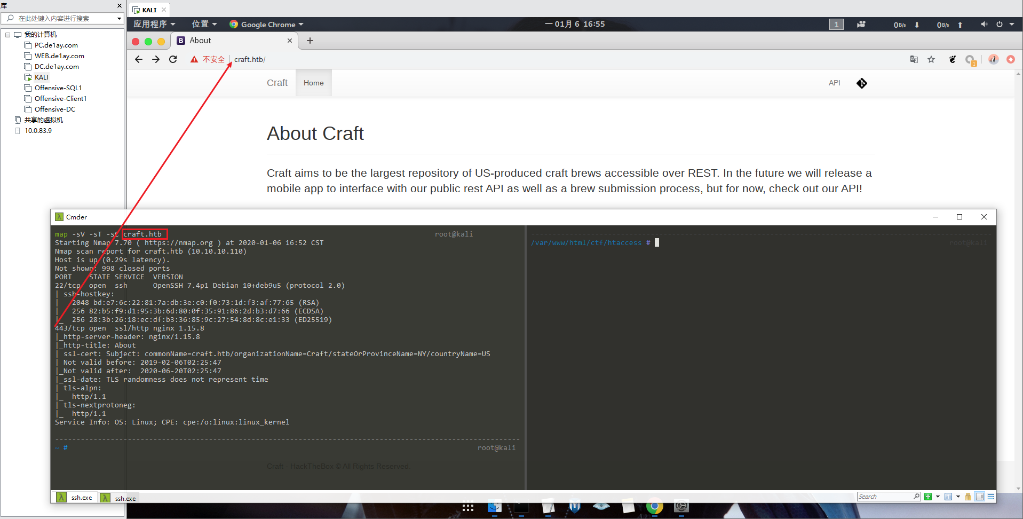Open the 位置 places menu

(204, 24)
